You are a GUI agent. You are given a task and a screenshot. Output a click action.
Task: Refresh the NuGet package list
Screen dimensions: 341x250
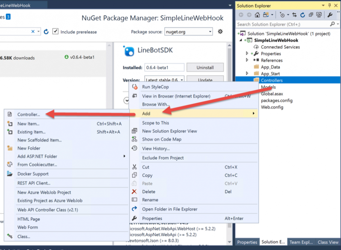point(46,32)
